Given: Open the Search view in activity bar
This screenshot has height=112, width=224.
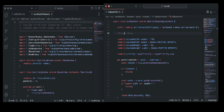Looking at the screenshot, I should coord(6,23).
